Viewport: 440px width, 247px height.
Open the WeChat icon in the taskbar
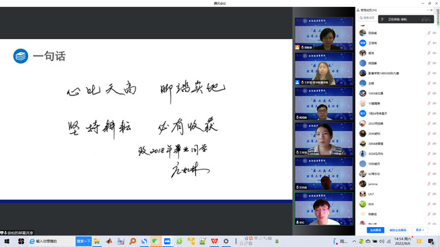coord(155,241)
